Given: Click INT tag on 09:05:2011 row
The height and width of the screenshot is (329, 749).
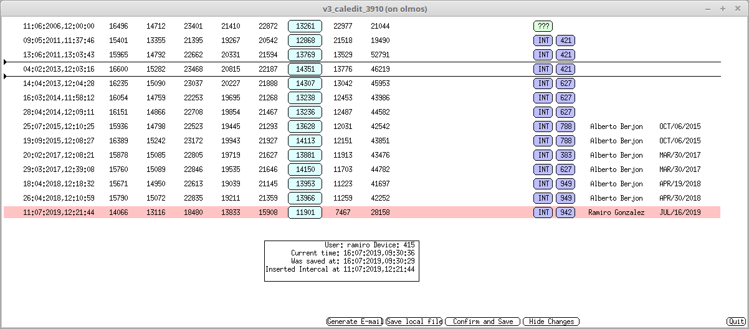Looking at the screenshot, I should pos(543,41).
